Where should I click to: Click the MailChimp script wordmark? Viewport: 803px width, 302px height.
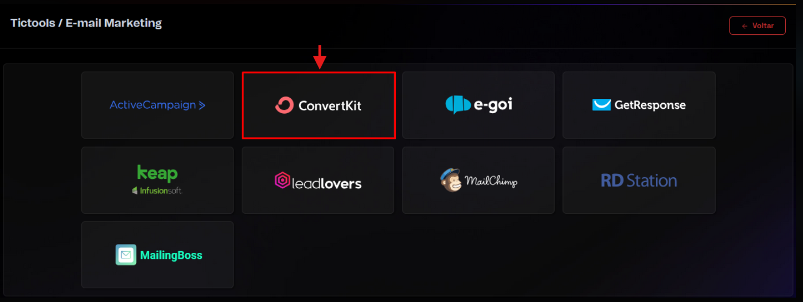[x=491, y=181]
